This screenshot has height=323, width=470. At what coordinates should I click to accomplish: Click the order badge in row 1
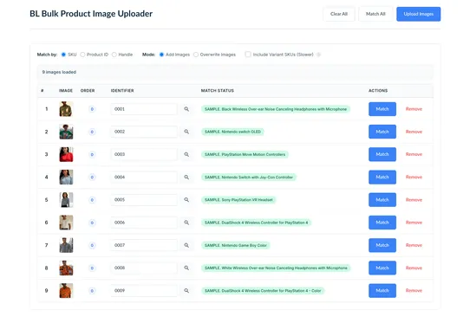coord(92,109)
